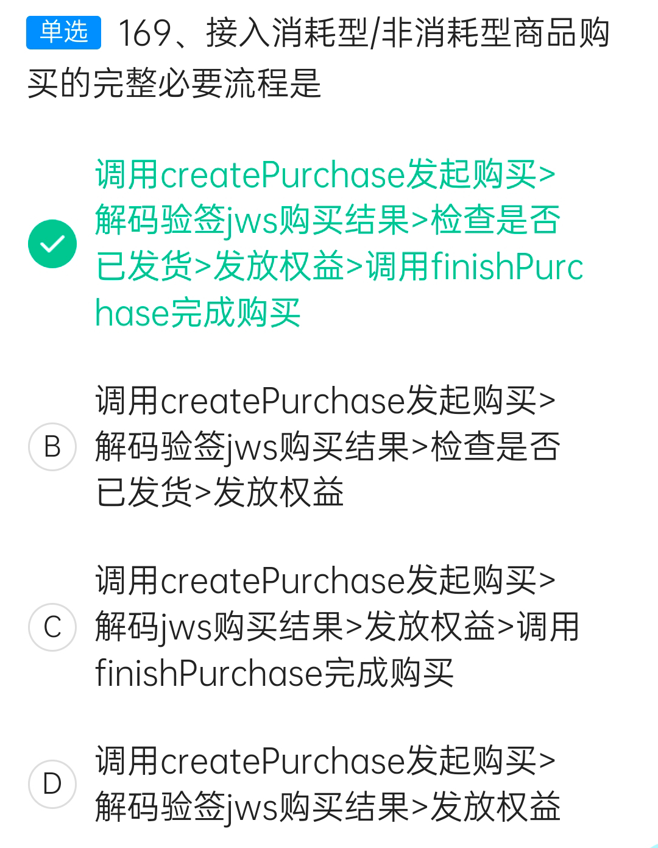658x848 pixels.
Task: Click green line ending with finishPurc
Action: point(339,267)
